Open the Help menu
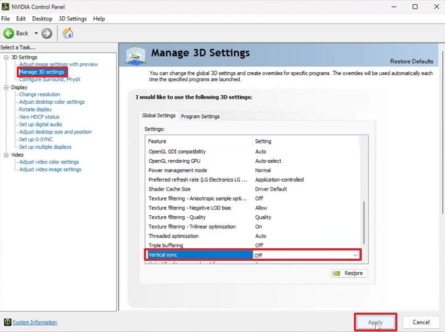 click(x=99, y=19)
